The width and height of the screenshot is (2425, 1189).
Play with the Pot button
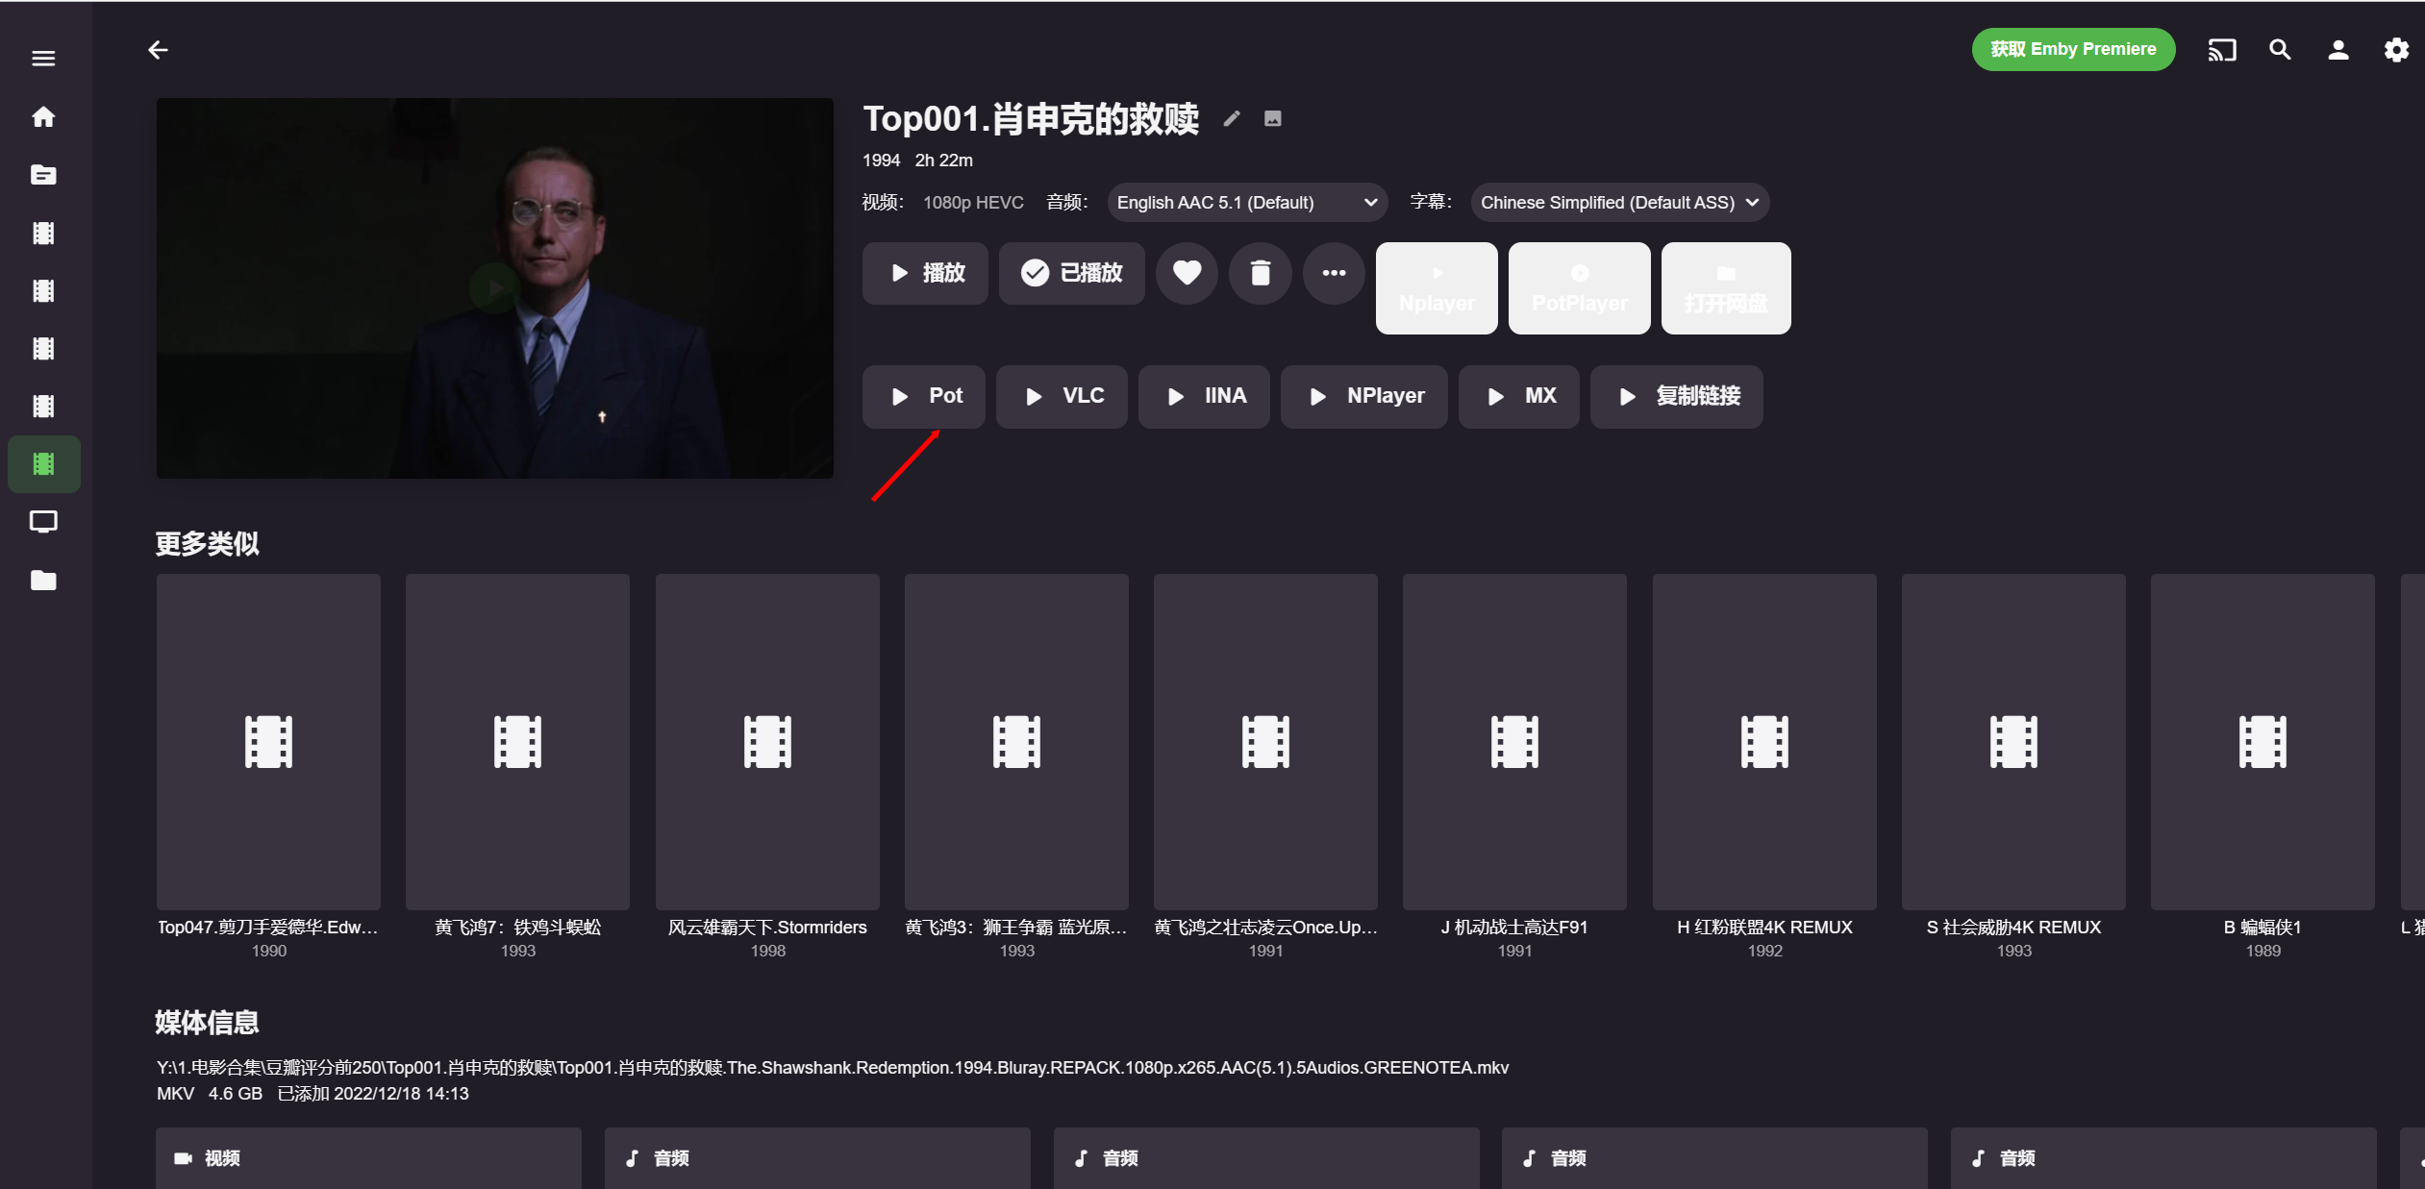[x=923, y=397]
